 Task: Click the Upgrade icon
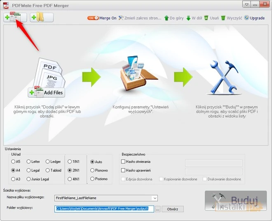pyautogui.click(x=254, y=18)
